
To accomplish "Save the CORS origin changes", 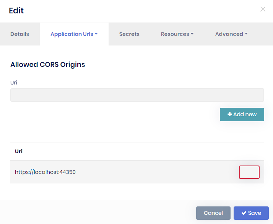I will pos(251,213).
